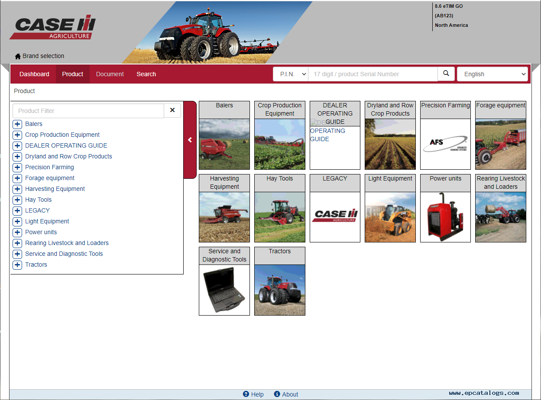Open the Harvesting Equipment combine thumbnail
Image resolution: width=541 pixels, height=400 pixels.
[x=224, y=217]
